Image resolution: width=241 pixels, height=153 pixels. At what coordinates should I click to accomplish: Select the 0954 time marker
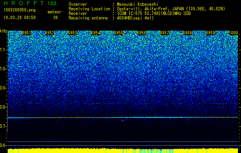point(95,33)
